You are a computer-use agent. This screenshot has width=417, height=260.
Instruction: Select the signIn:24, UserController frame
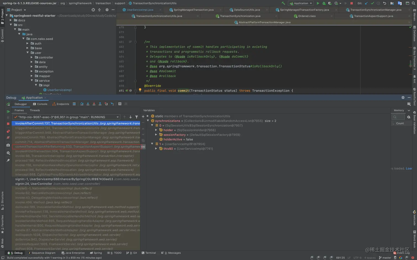[x=76, y=184]
